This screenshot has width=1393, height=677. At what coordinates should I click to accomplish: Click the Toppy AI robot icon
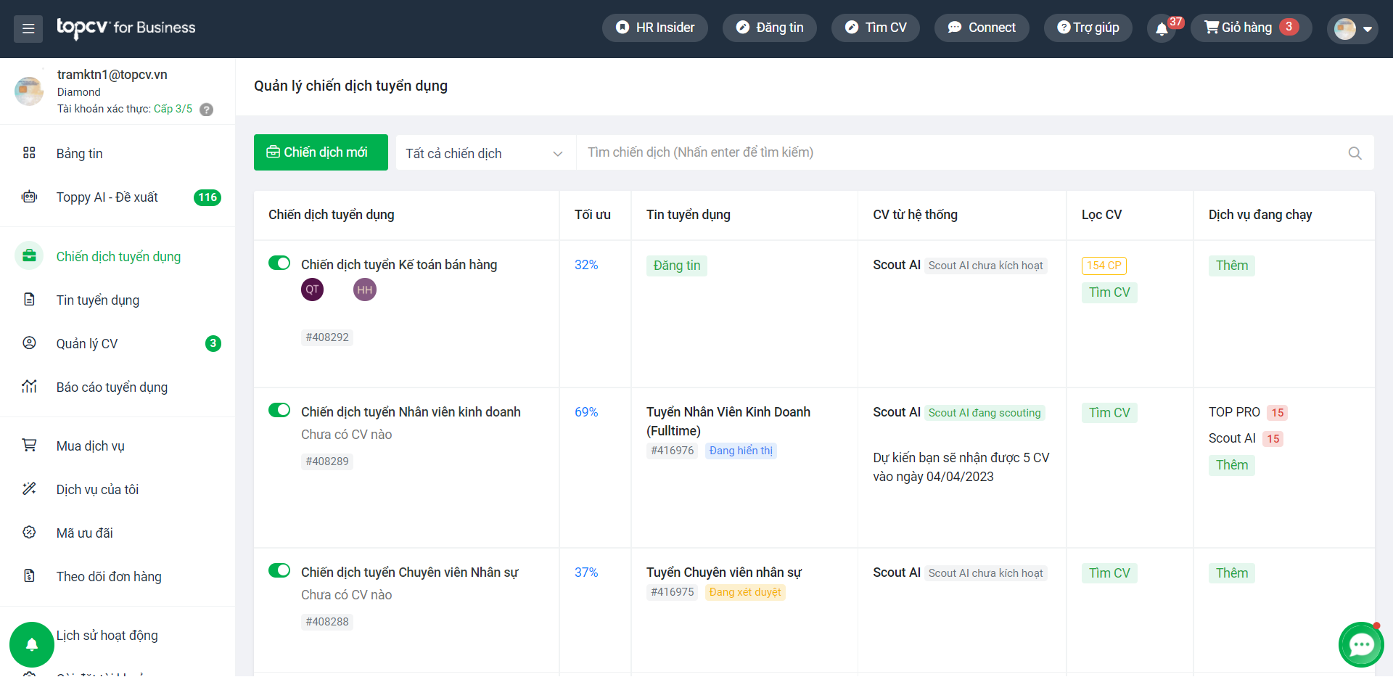tap(29, 197)
